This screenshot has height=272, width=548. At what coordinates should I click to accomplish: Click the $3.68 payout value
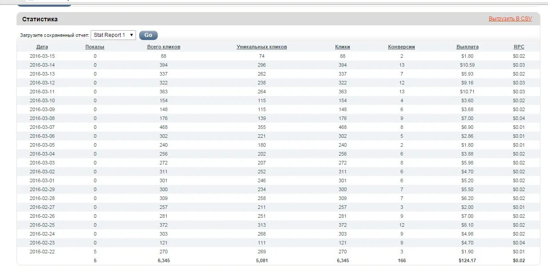[468, 109]
